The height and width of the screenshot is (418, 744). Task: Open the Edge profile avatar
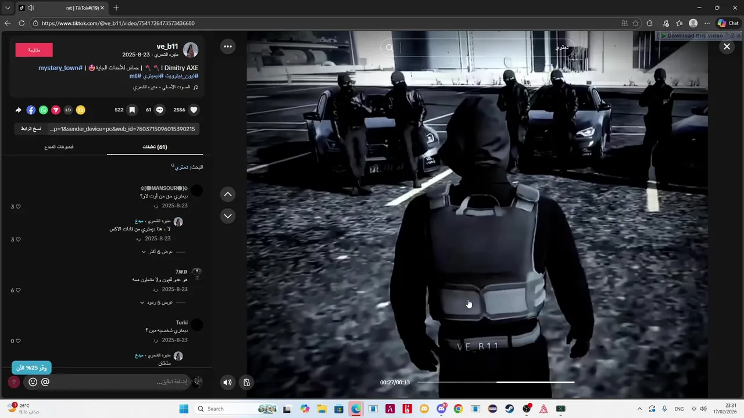point(693,23)
